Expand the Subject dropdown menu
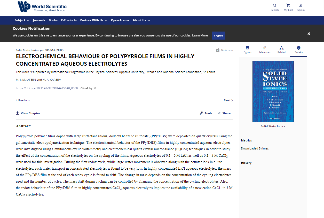The width and height of the screenshot is (324, 218). (x=22, y=20)
